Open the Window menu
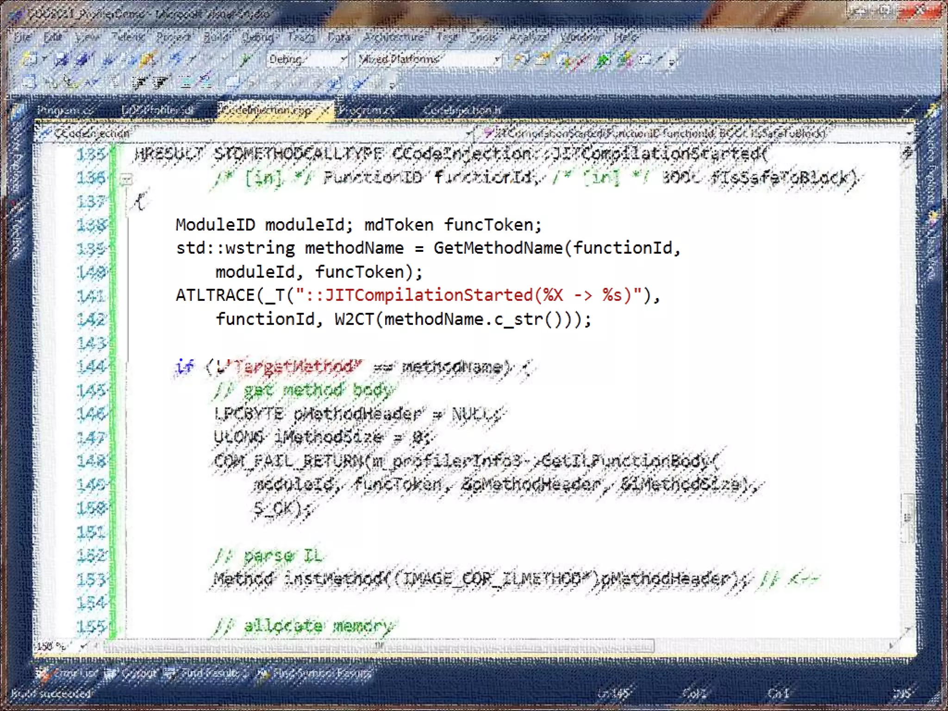Image resolution: width=948 pixels, height=711 pixels. [581, 37]
